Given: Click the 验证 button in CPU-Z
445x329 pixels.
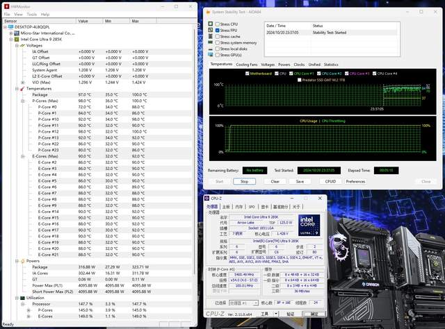Looking at the screenshot, I should pyautogui.click(x=291, y=314).
